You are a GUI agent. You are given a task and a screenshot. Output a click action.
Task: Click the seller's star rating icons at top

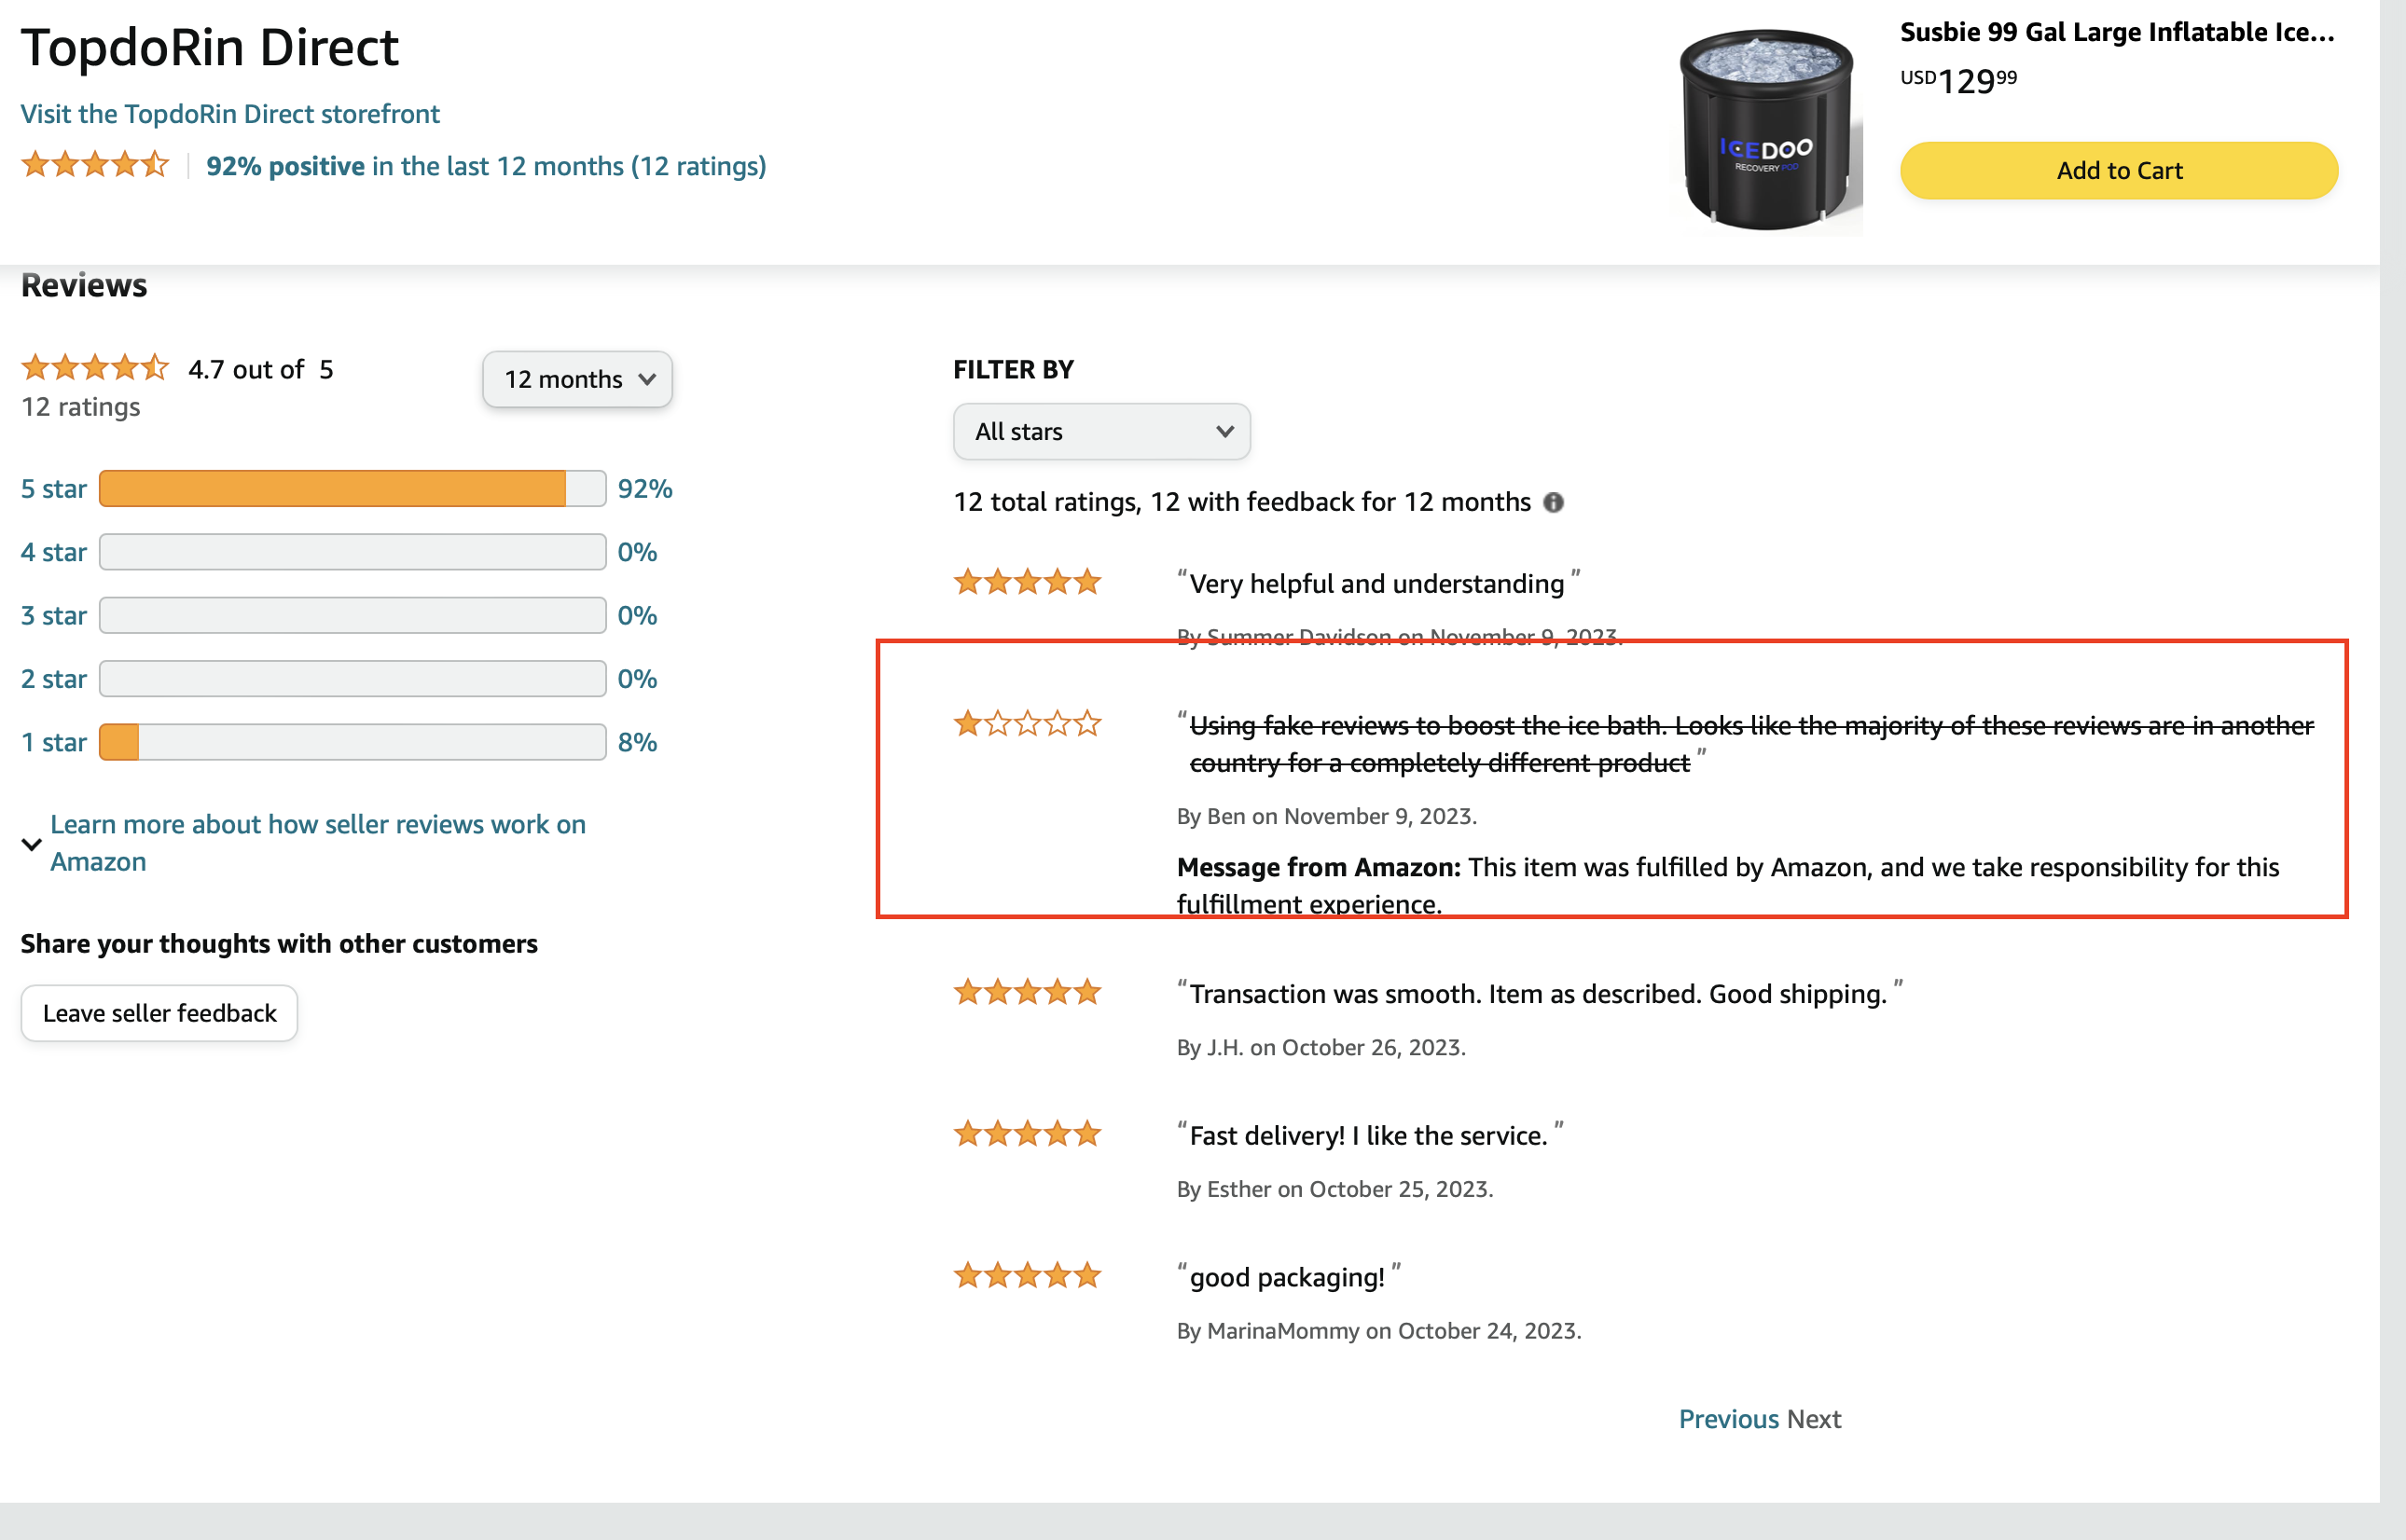95,164
